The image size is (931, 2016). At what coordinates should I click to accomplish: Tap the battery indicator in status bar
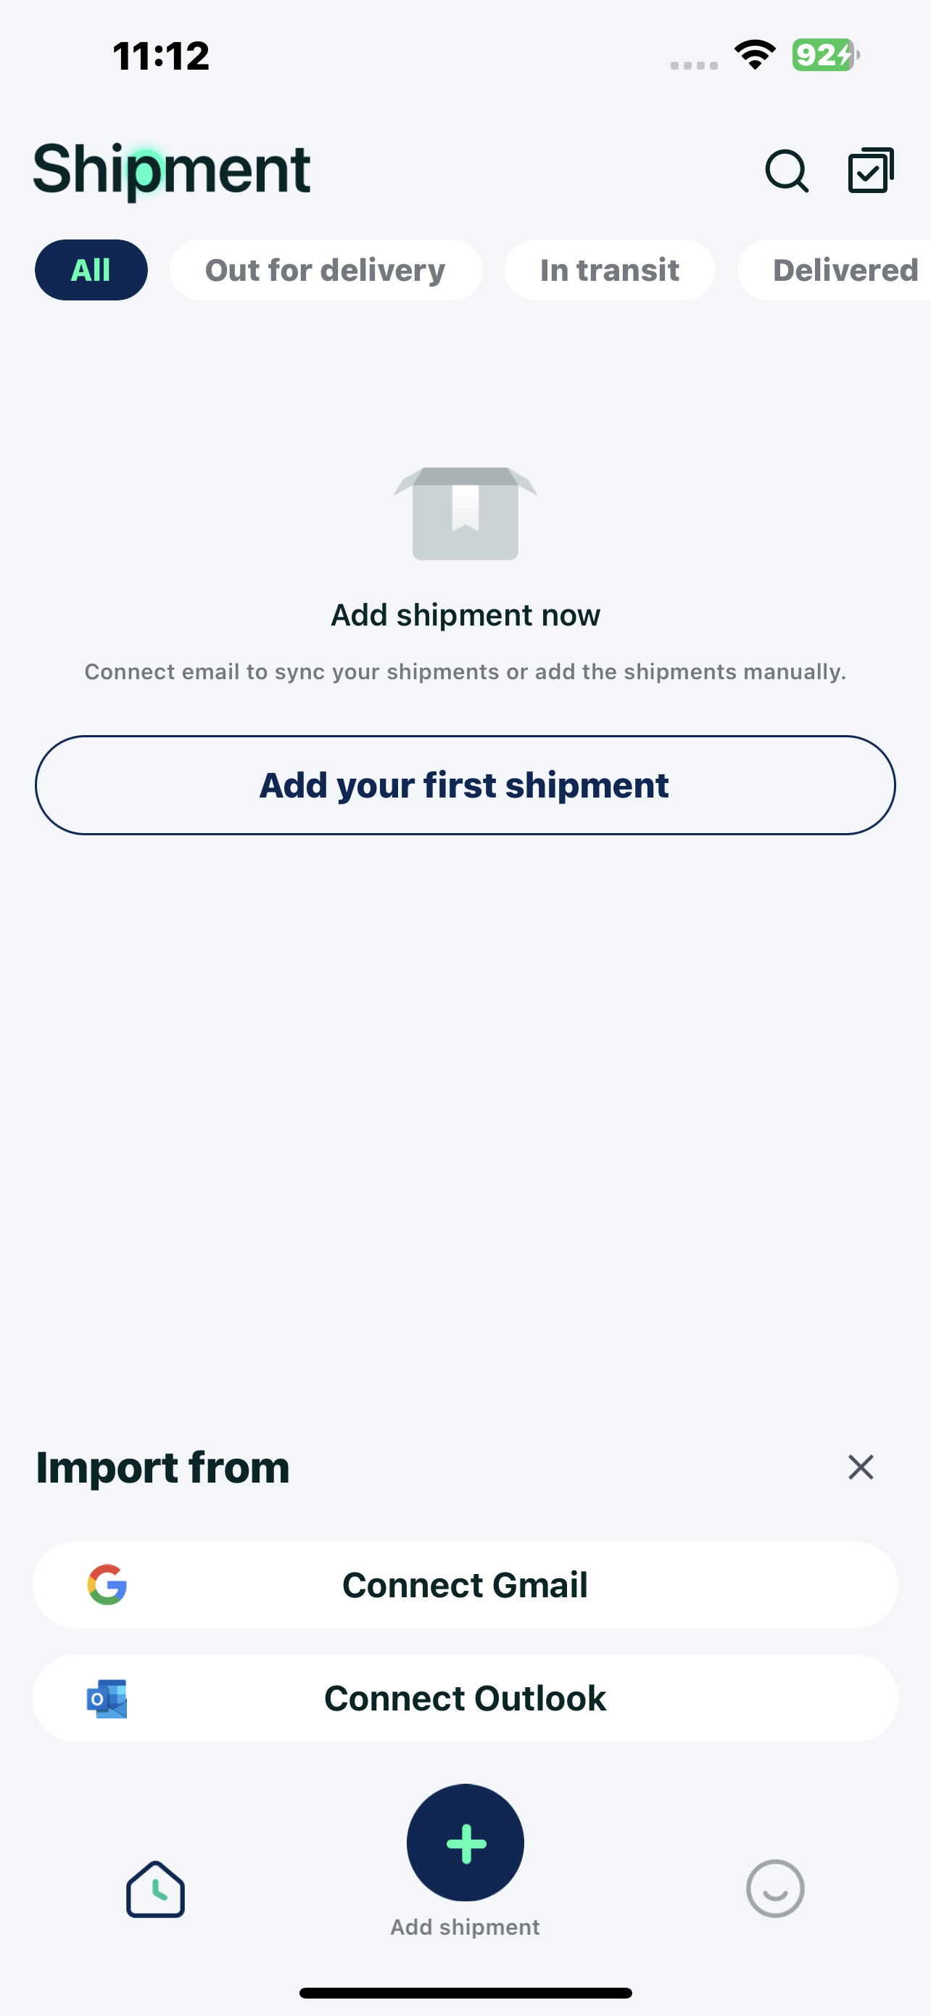(x=824, y=54)
